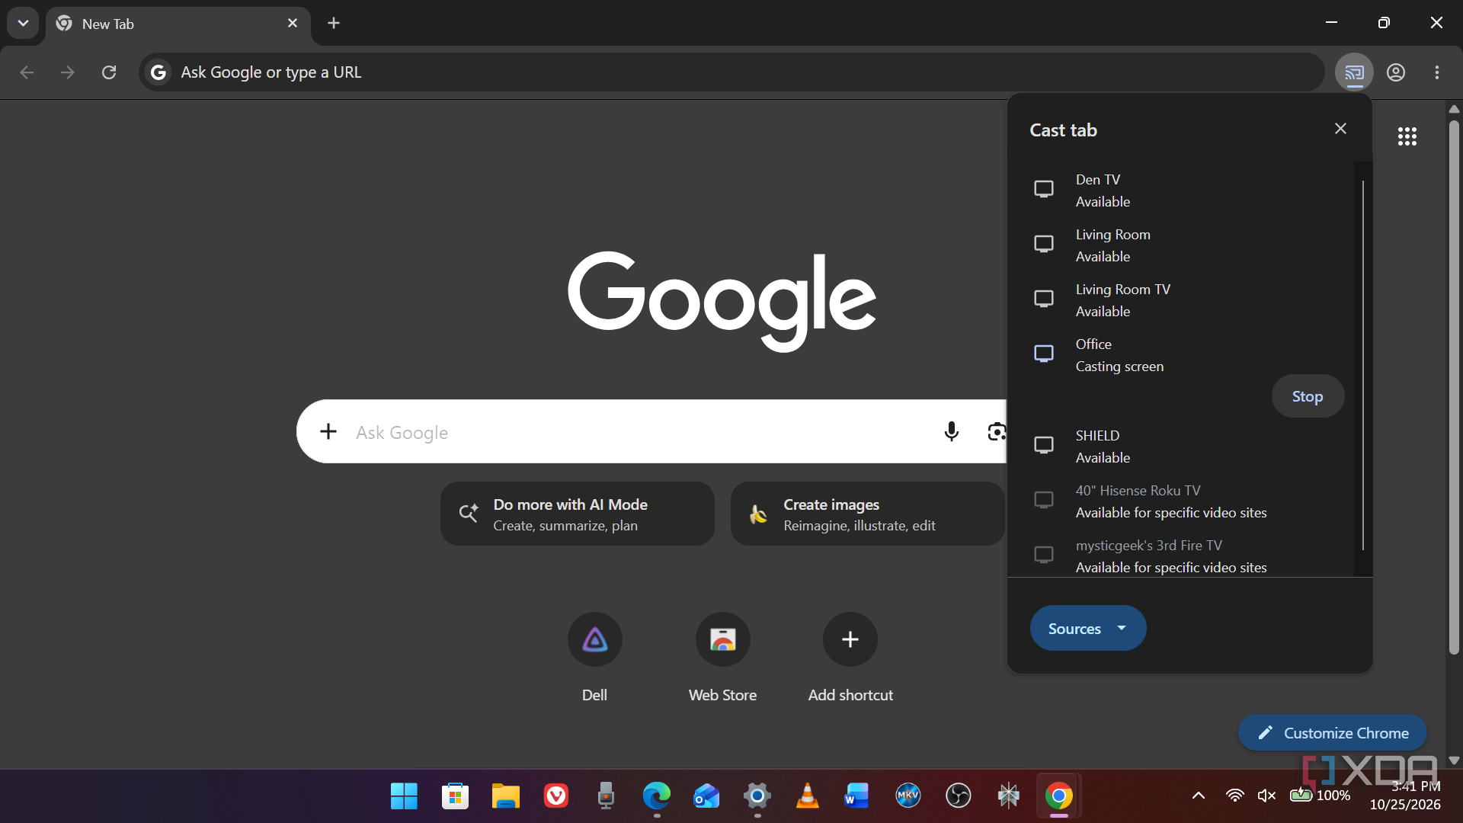Click Customize Chrome button

pos(1333,733)
